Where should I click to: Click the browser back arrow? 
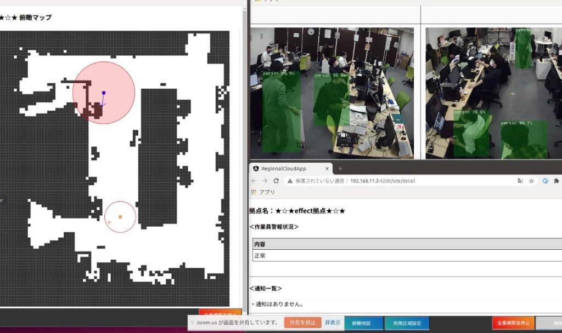254,181
